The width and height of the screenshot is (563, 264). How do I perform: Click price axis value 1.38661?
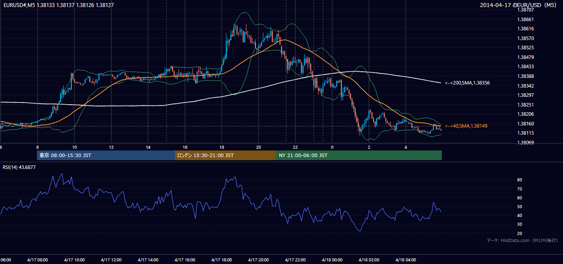point(526,19)
